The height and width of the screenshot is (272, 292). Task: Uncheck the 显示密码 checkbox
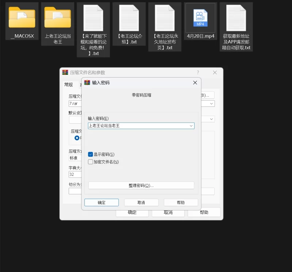point(91,155)
